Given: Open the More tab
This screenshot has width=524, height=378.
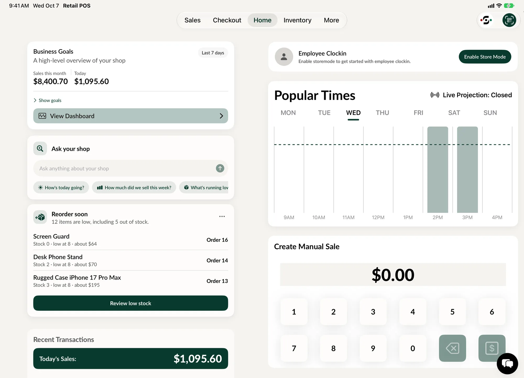Looking at the screenshot, I should pyautogui.click(x=331, y=20).
